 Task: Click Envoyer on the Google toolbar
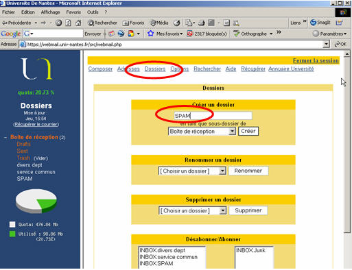93,34
